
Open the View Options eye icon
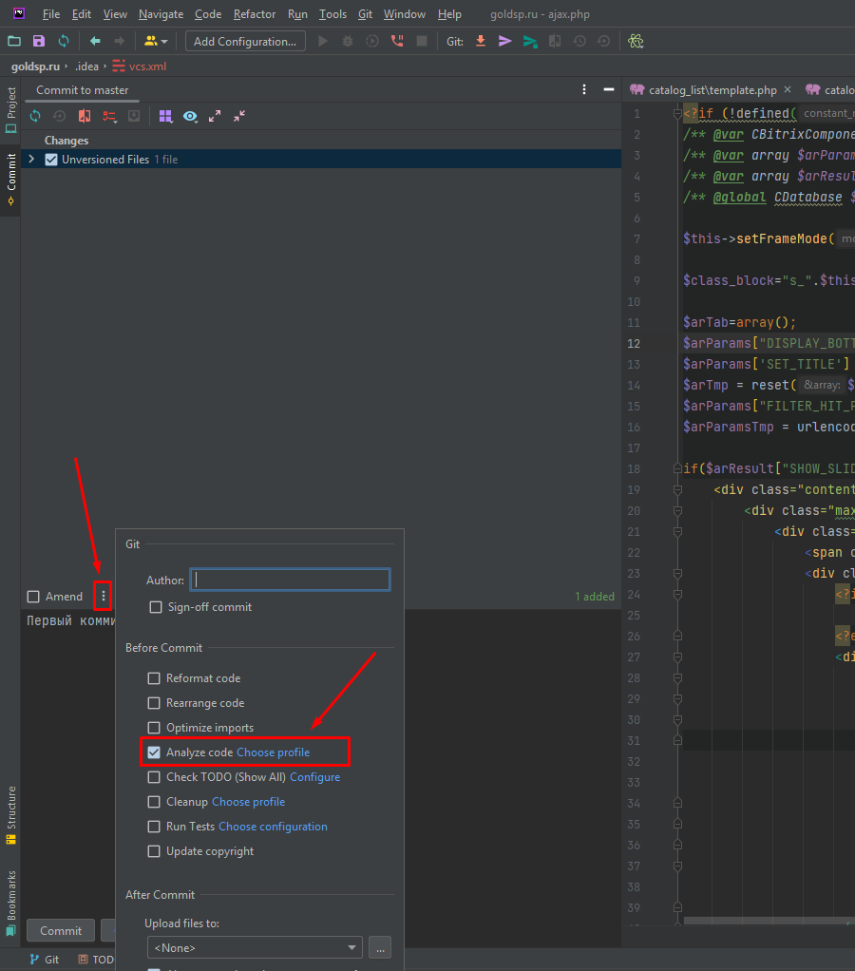(190, 116)
